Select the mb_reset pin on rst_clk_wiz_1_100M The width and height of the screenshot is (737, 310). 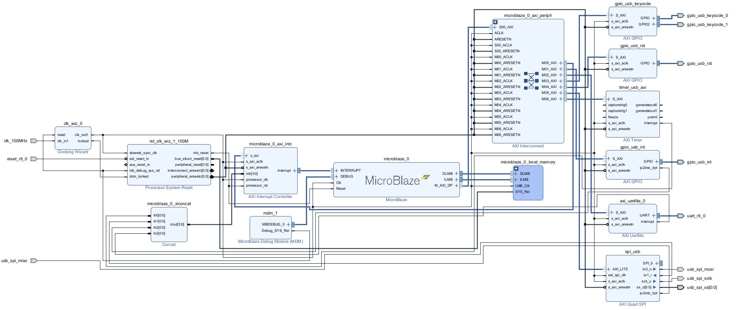(201, 153)
